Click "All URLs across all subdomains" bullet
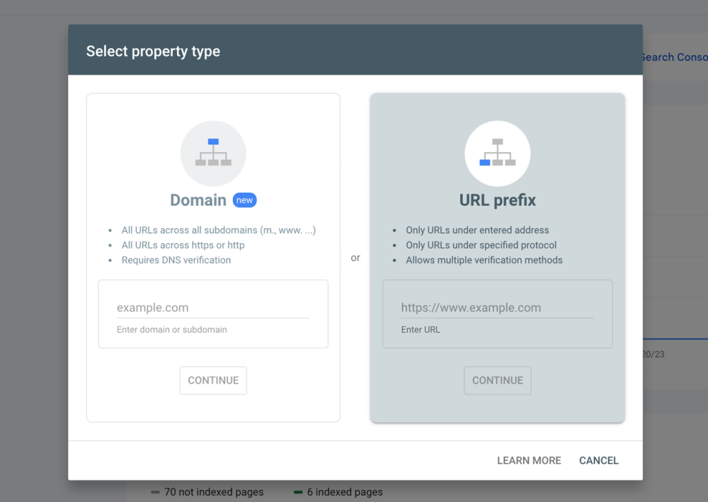This screenshot has height=502, width=708. 218,230
